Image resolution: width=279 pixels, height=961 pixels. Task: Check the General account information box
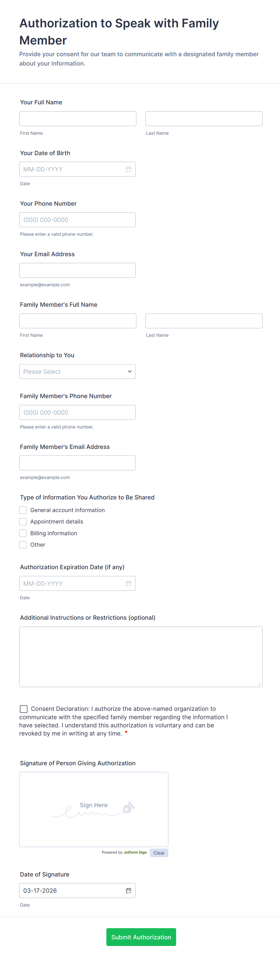(23, 510)
